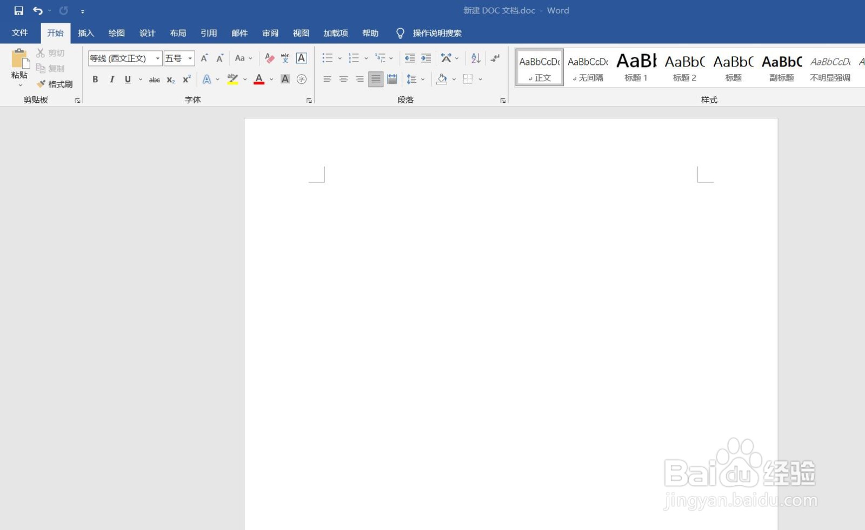Apply yellow text highlight color
The image size is (865, 530).
click(x=232, y=79)
